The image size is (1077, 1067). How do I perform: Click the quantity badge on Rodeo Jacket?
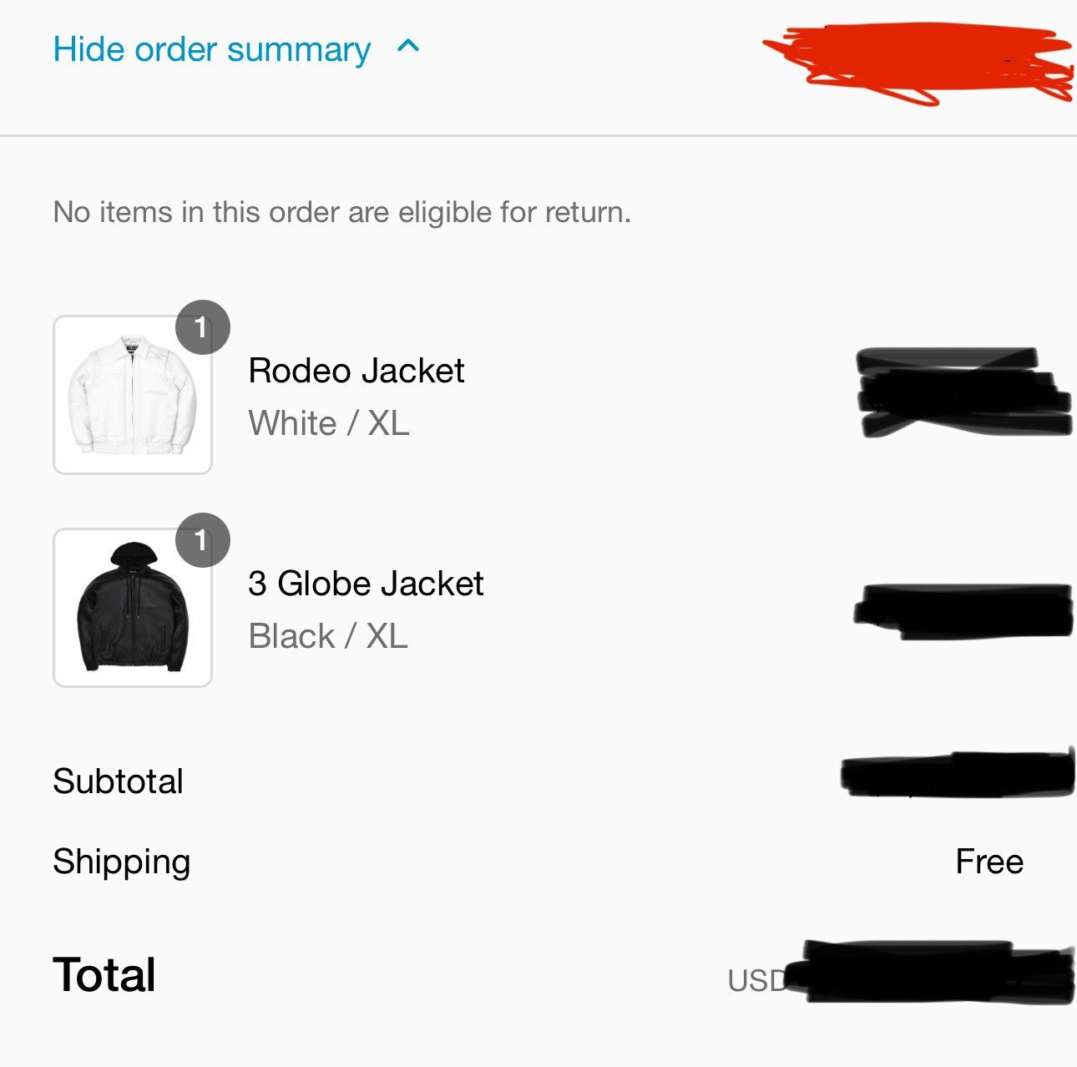click(202, 327)
